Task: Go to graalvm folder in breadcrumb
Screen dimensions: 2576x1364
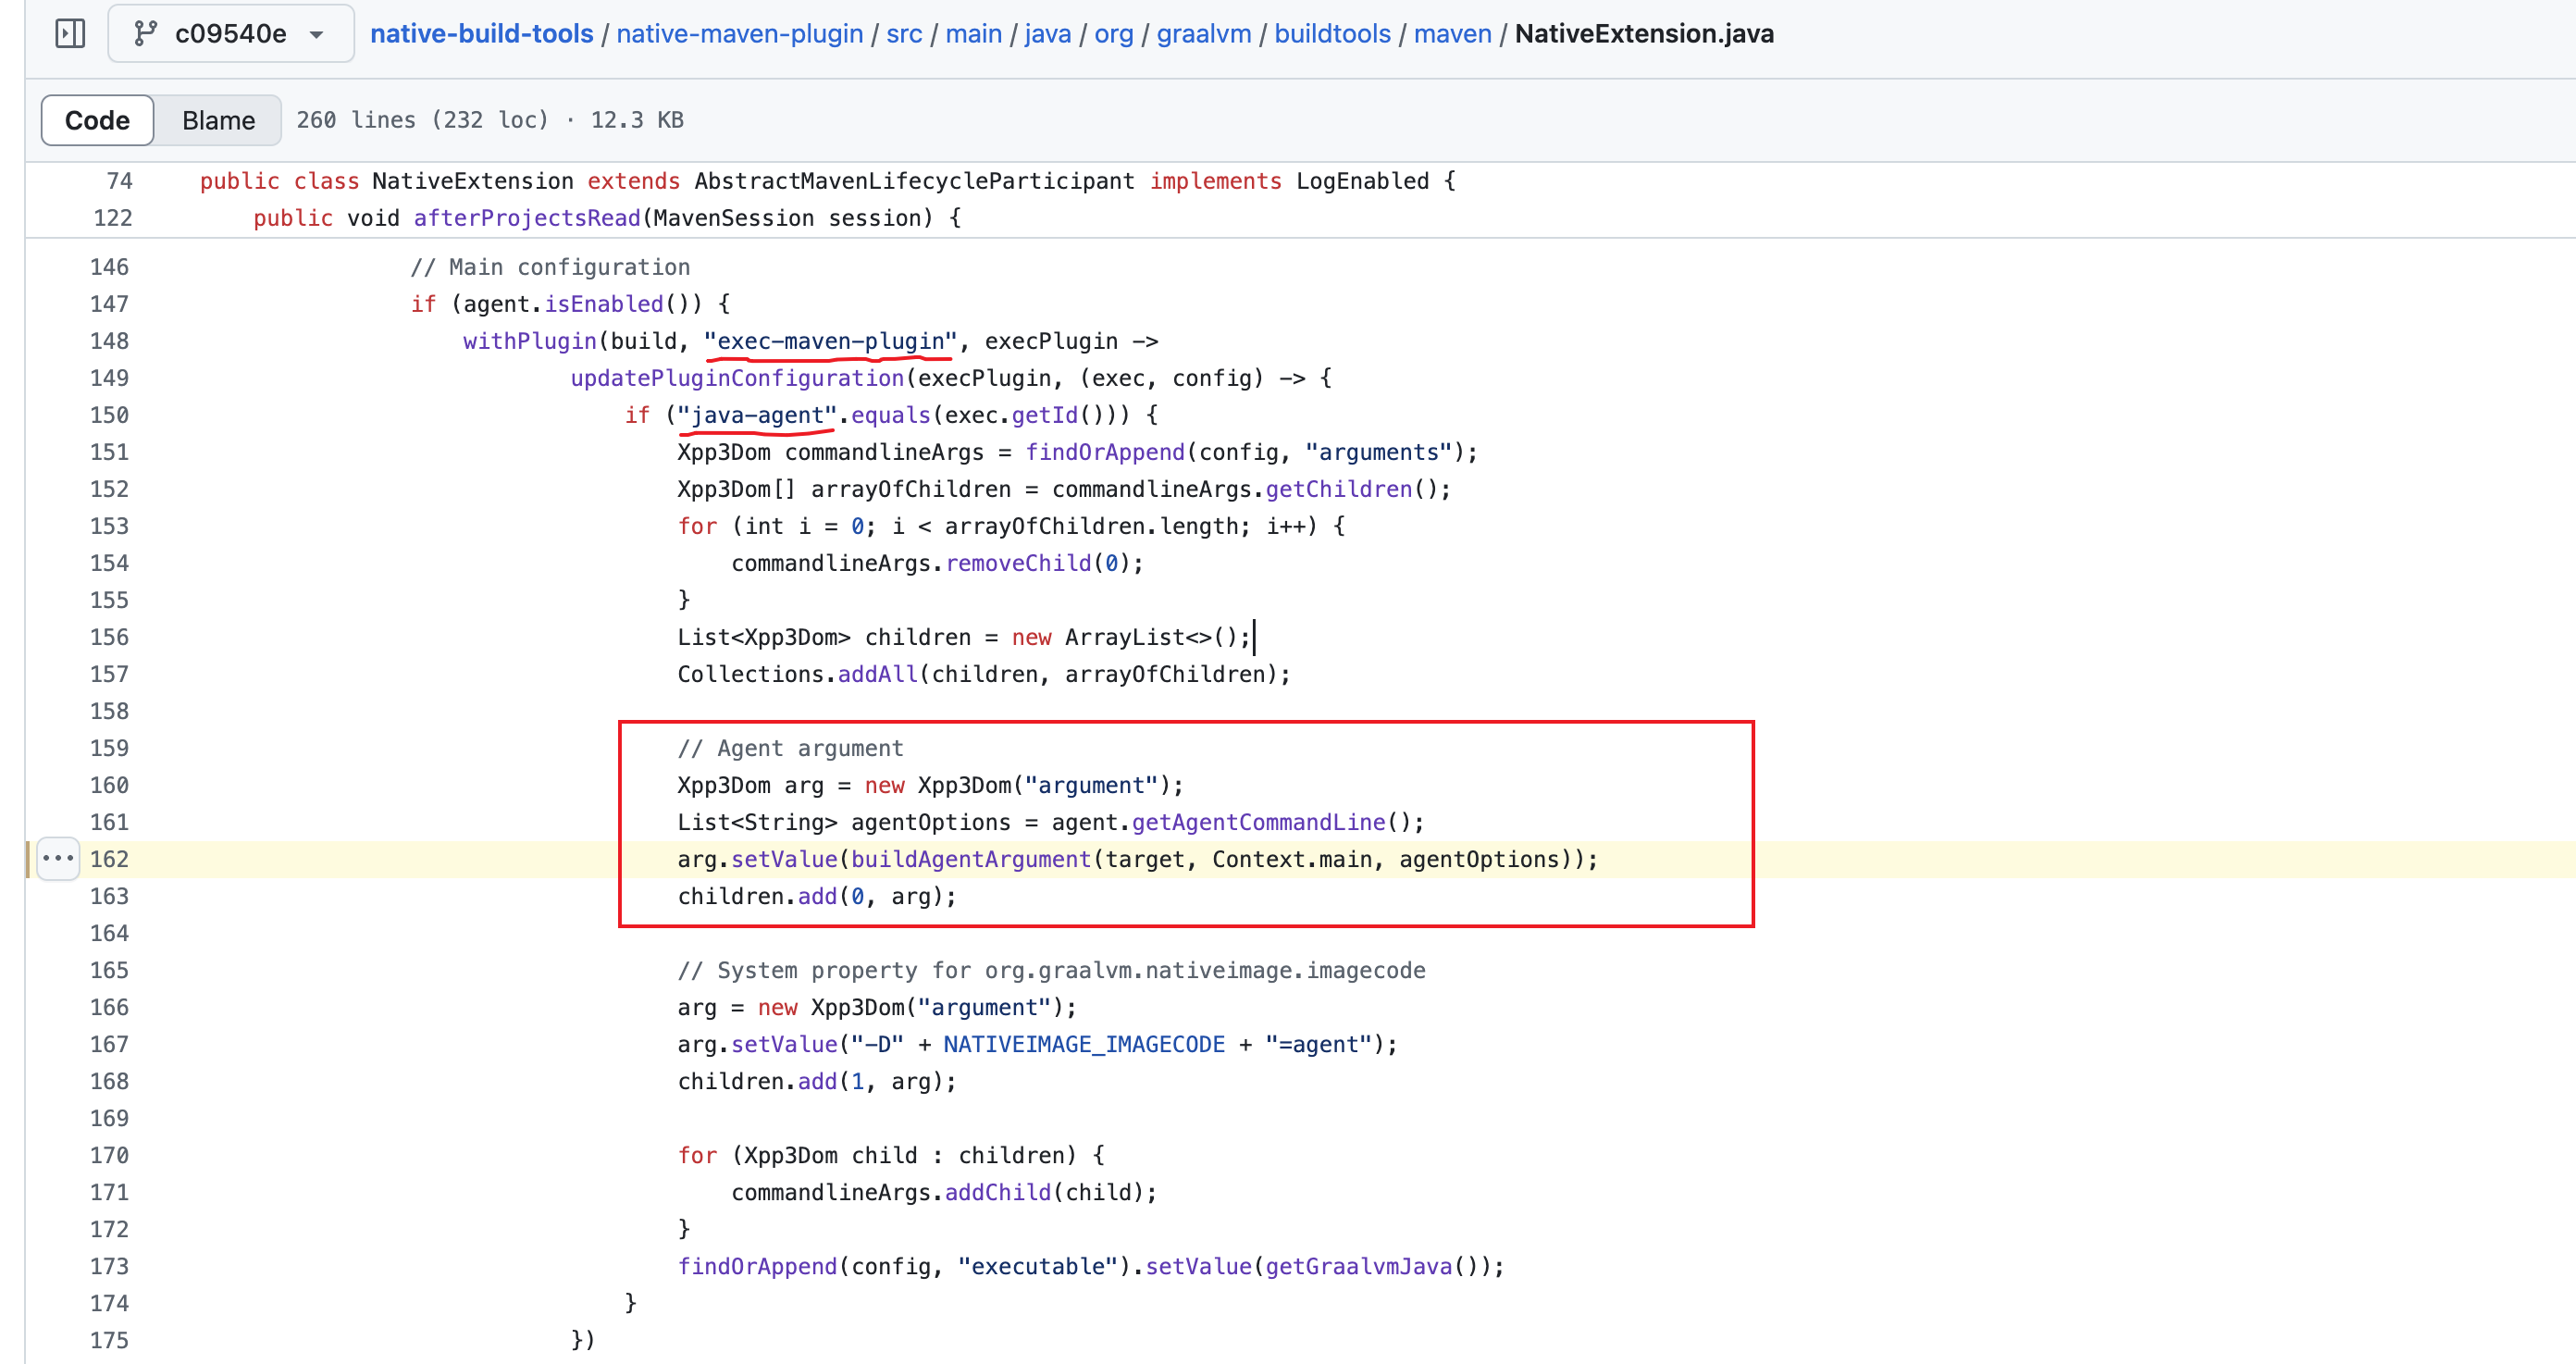Action: point(1203,33)
